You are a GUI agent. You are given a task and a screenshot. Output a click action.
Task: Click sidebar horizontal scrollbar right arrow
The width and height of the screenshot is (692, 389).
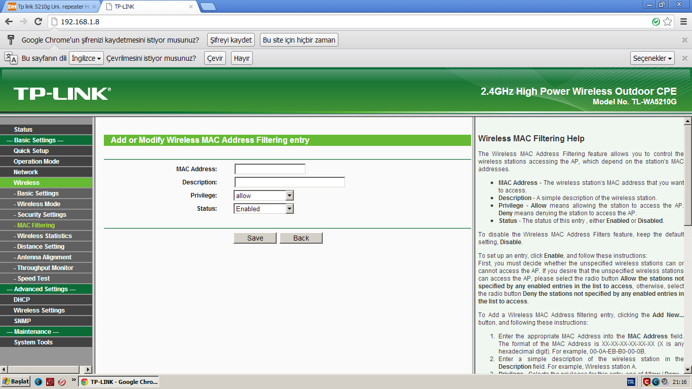[x=89, y=370]
